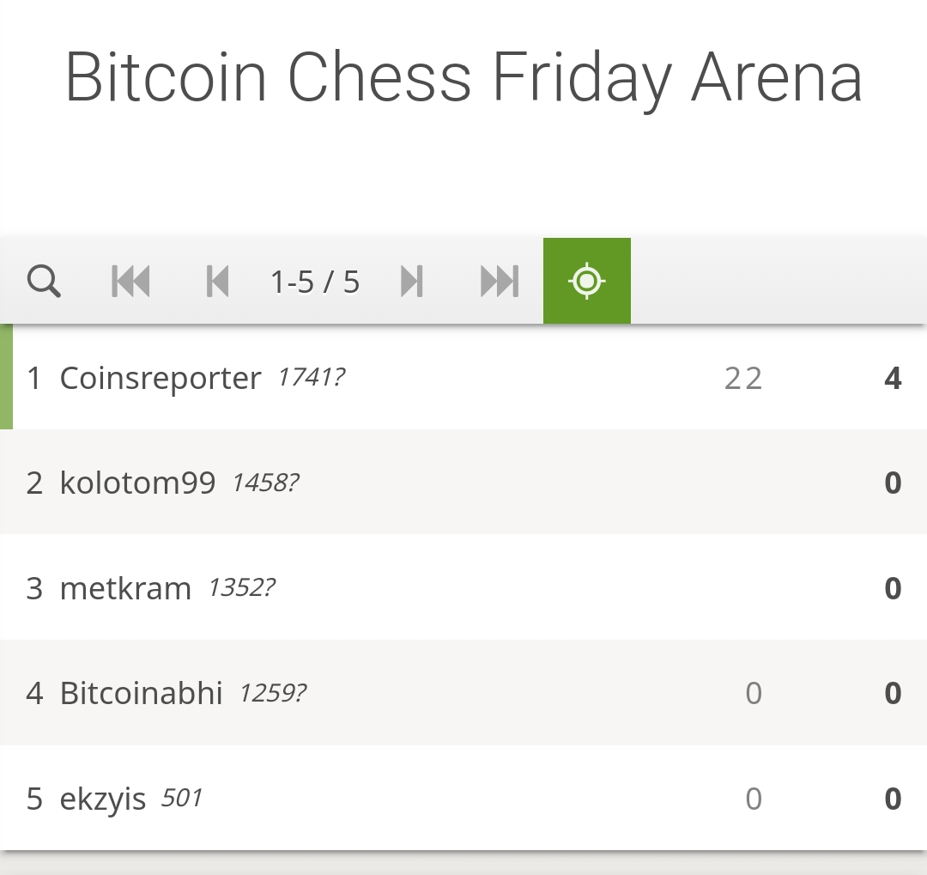Click the 1-5 / 5 page indicator

click(x=315, y=282)
